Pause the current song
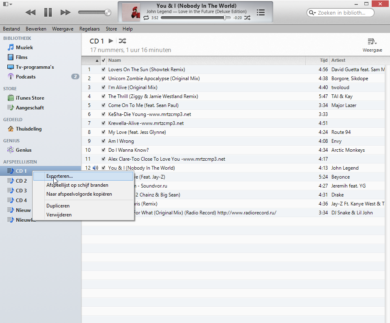The height and width of the screenshot is (323, 390). (x=48, y=13)
